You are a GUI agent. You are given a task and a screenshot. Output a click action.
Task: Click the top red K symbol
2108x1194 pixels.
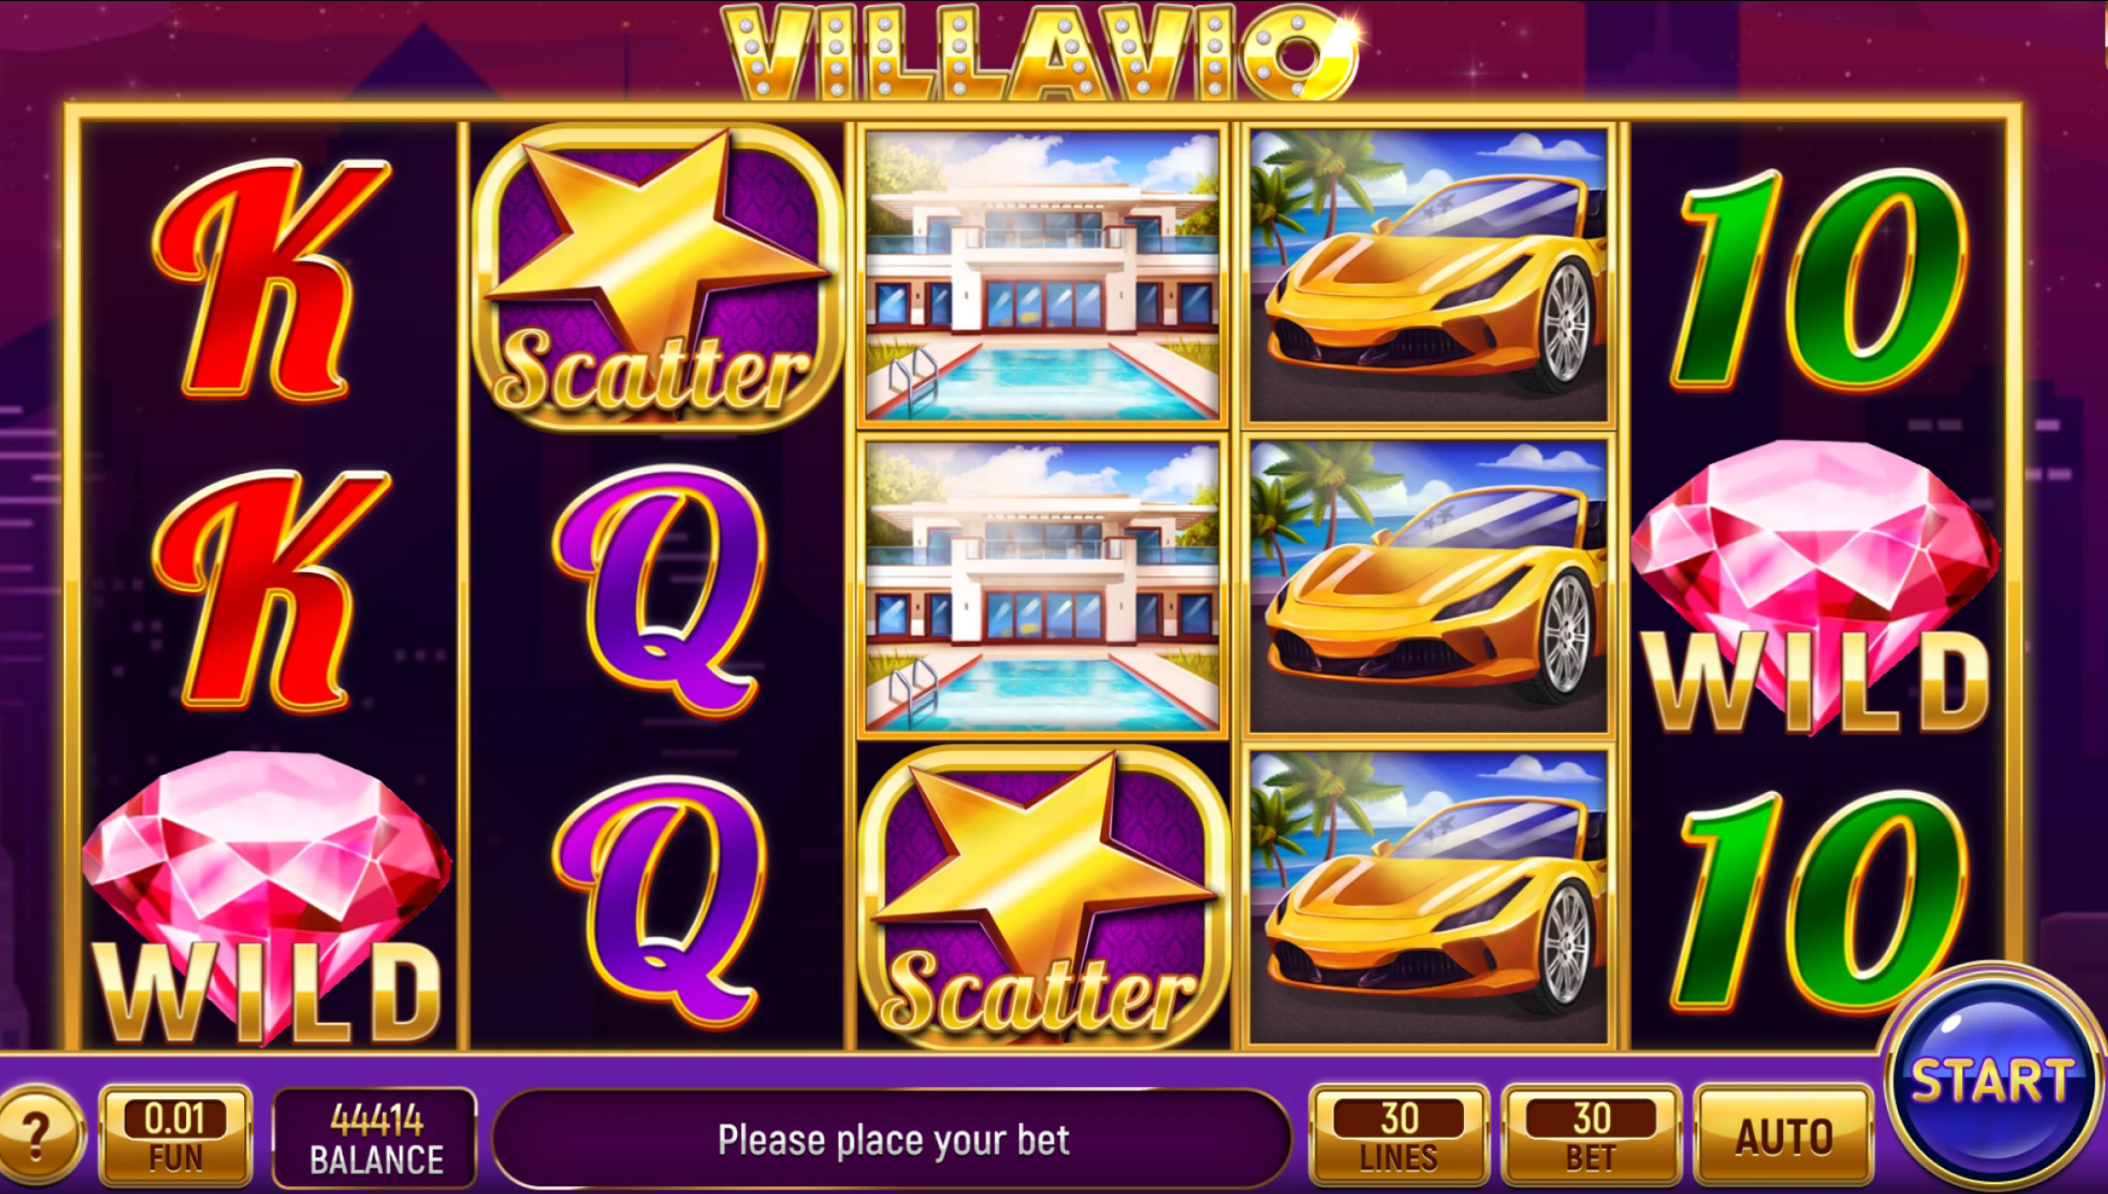coord(269,277)
